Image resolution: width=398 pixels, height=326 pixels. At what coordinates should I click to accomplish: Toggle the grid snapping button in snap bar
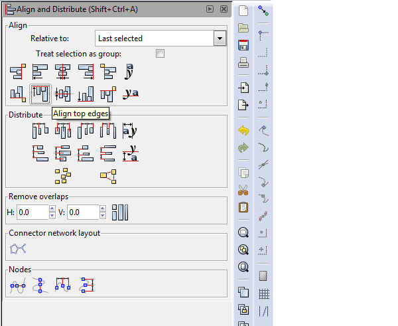tap(263, 293)
